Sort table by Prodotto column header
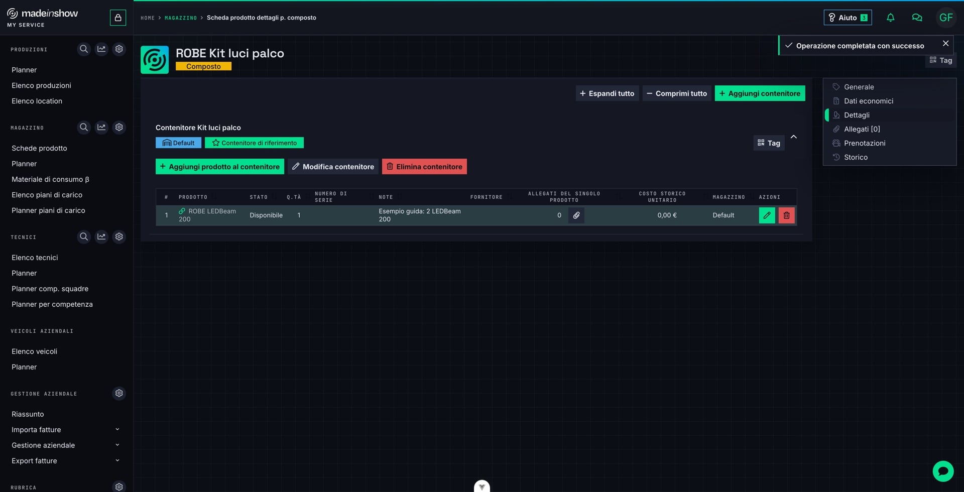This screenshot has height=492, width=964. [193, 197]
